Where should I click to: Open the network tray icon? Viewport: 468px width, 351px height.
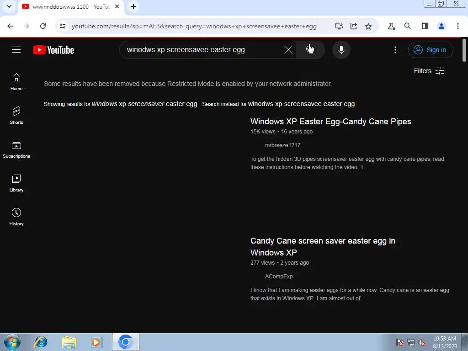pos(411,342)
